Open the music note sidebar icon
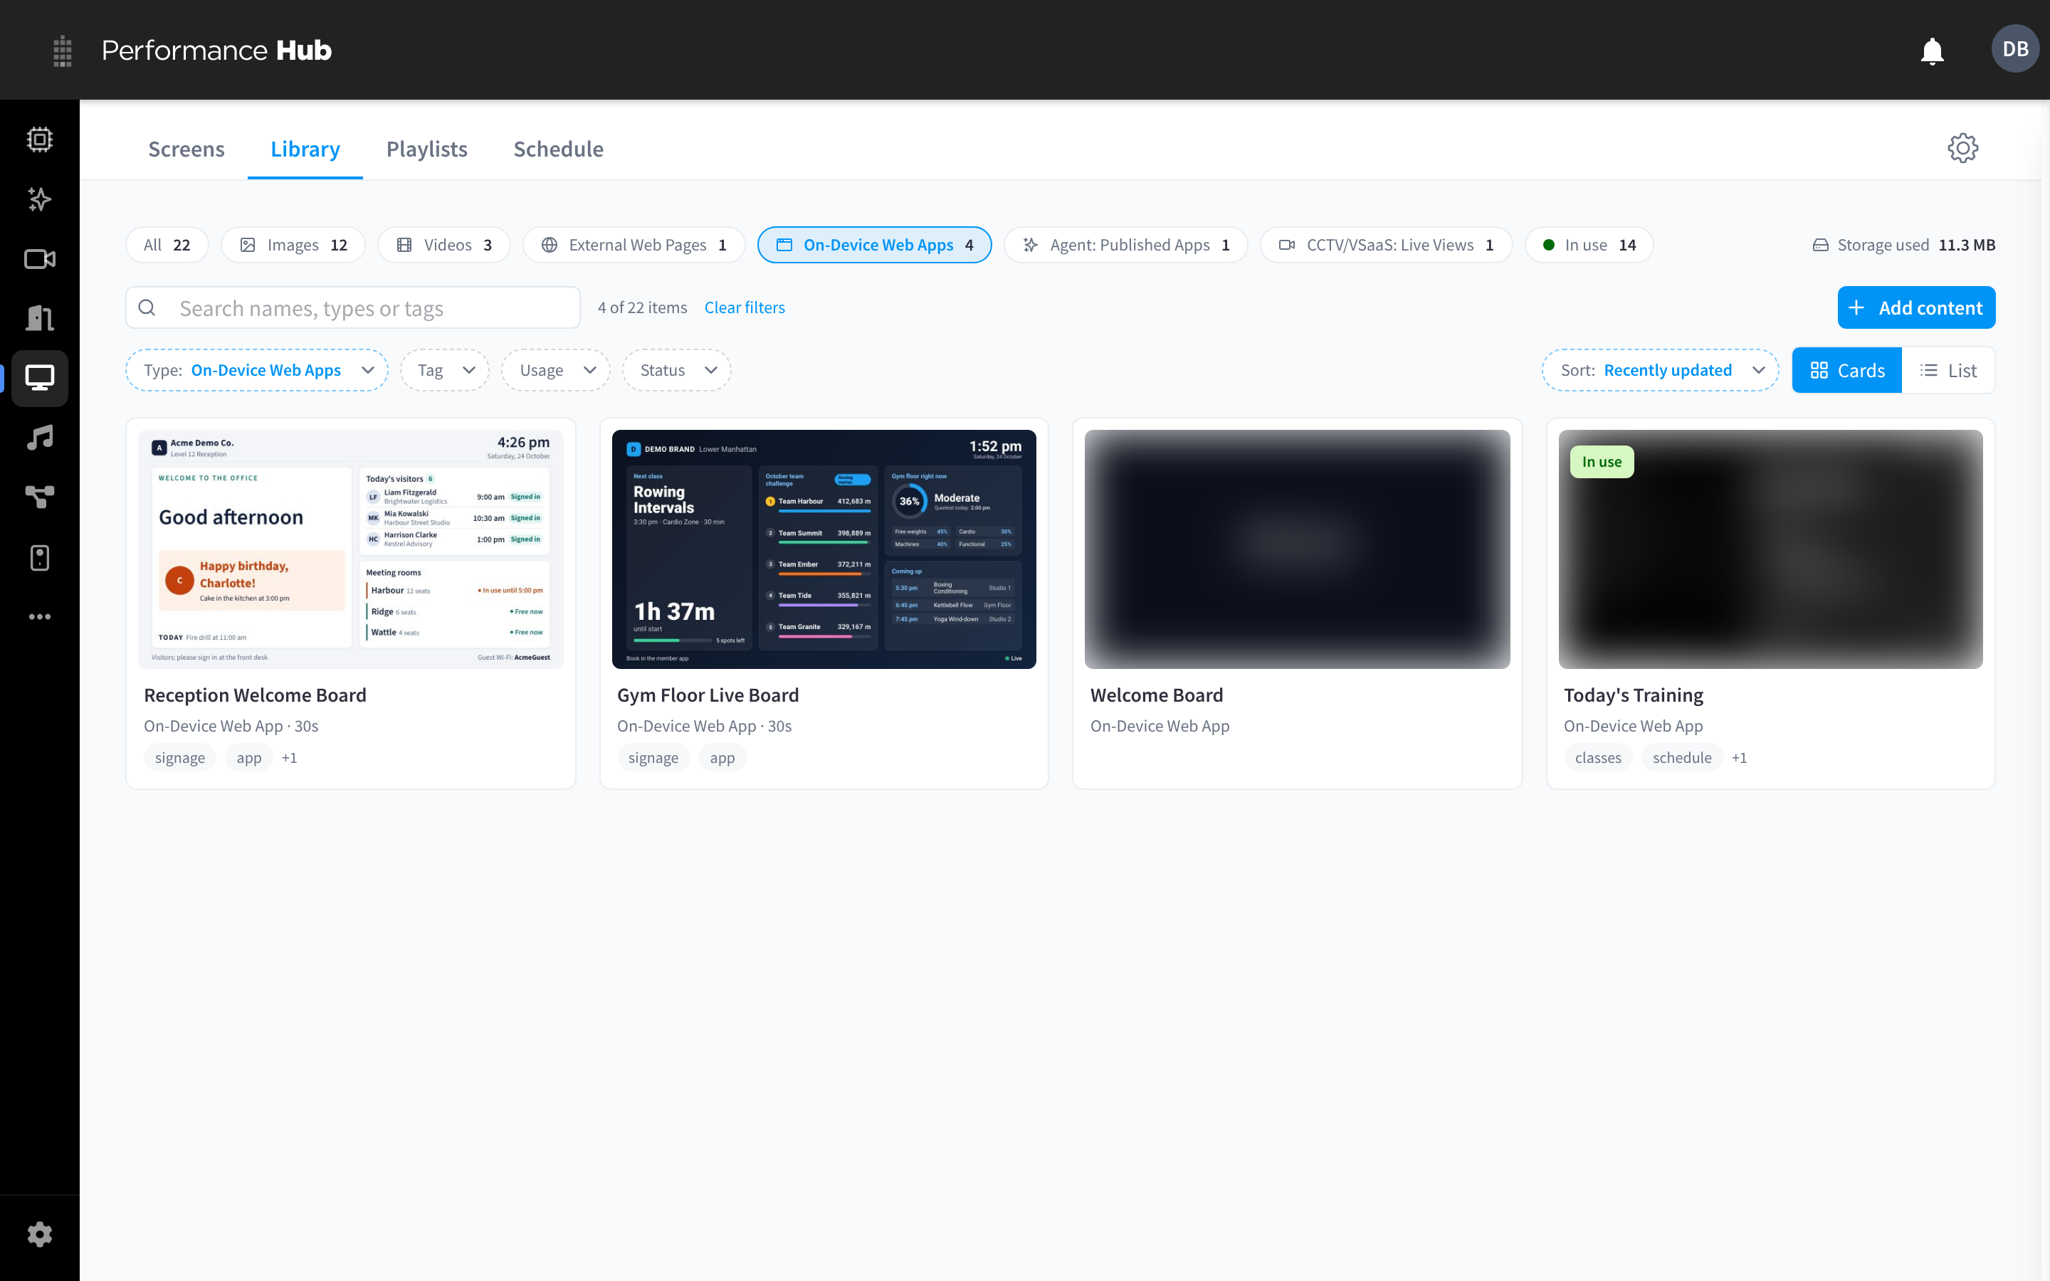The width and height of the screenshot is (2050, 1281). pos(40,438)
